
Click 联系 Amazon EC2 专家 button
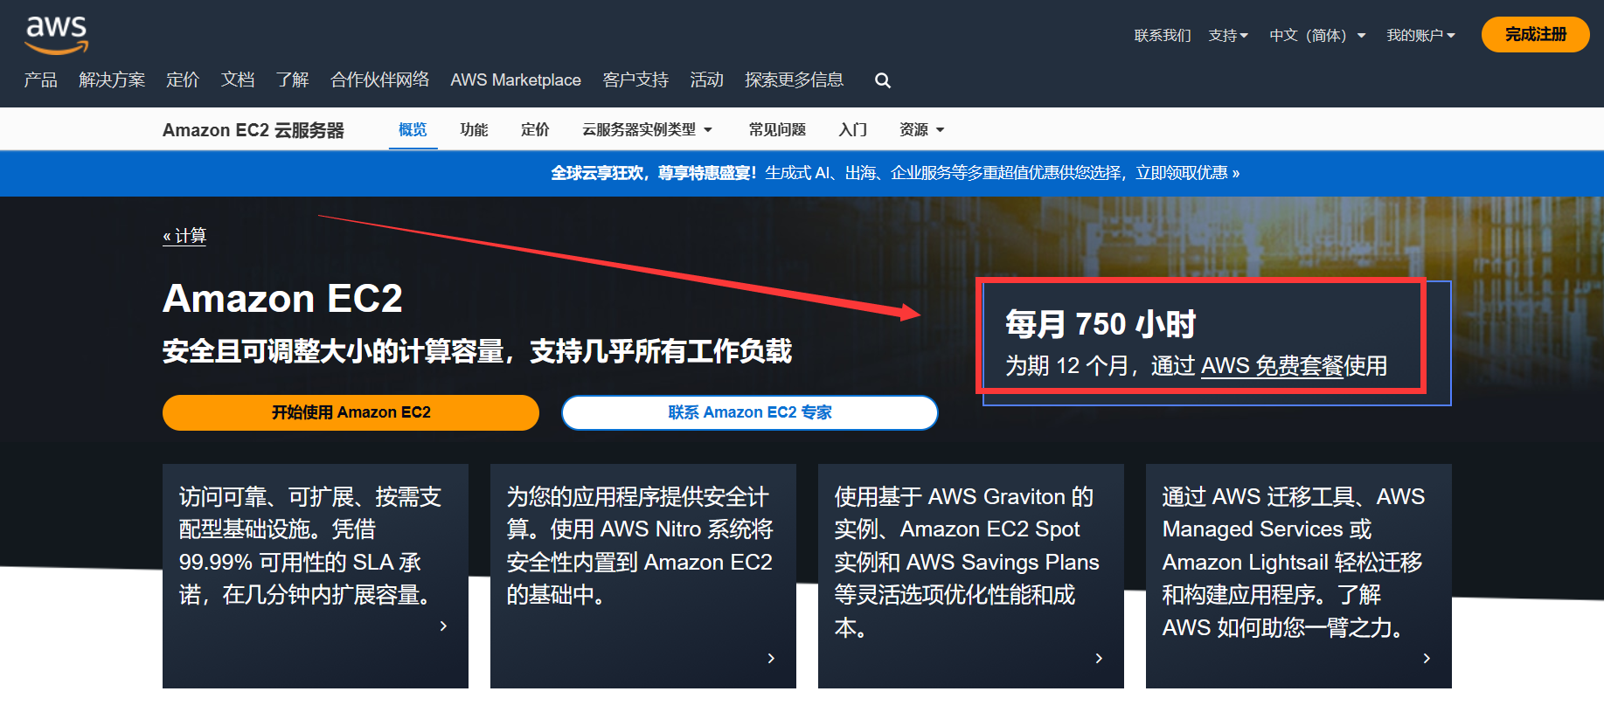(x=750, y=412)
